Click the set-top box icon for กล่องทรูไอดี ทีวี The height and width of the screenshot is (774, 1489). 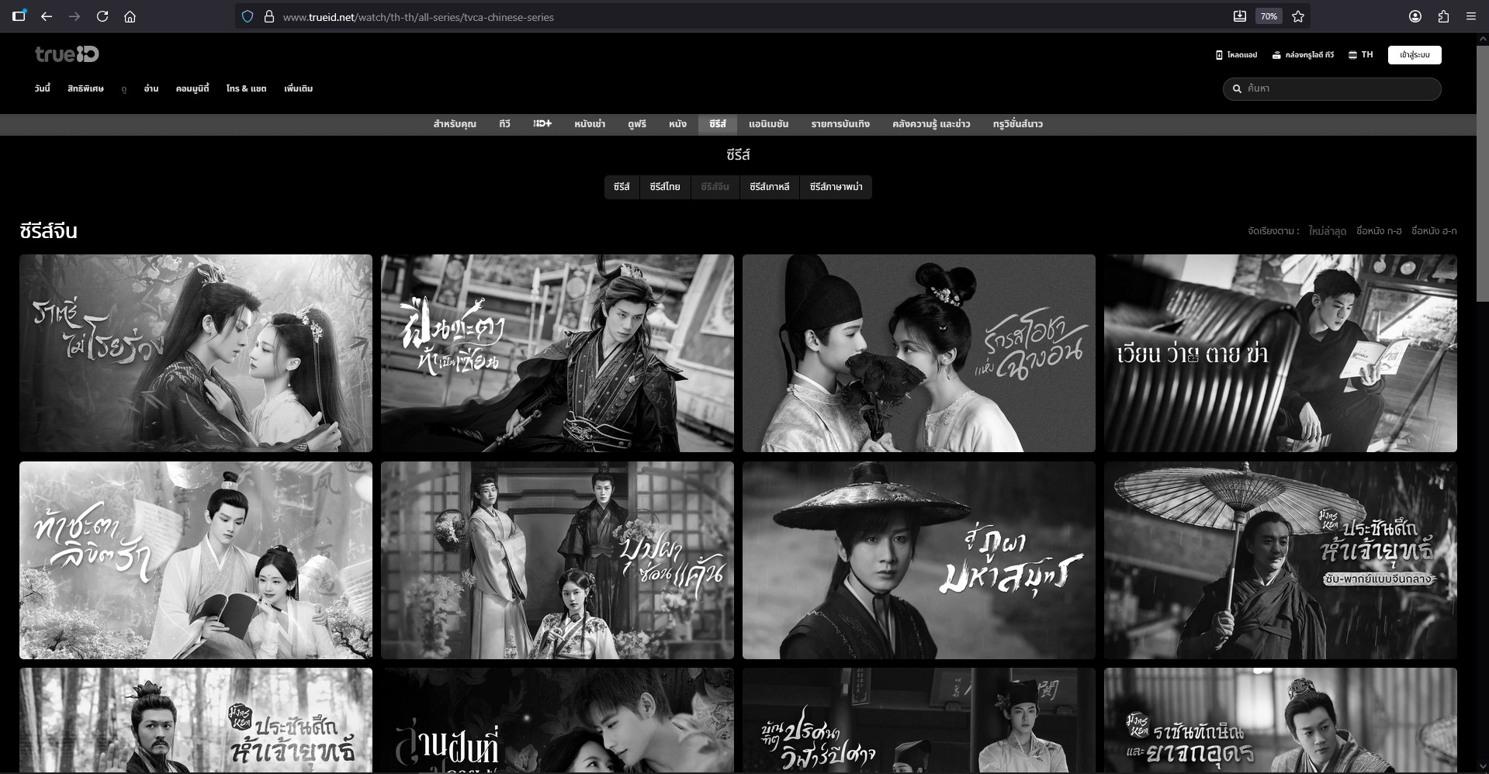coord(1276,55)
